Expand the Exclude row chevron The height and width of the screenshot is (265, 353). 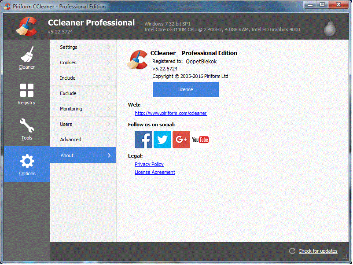[109, 93]
